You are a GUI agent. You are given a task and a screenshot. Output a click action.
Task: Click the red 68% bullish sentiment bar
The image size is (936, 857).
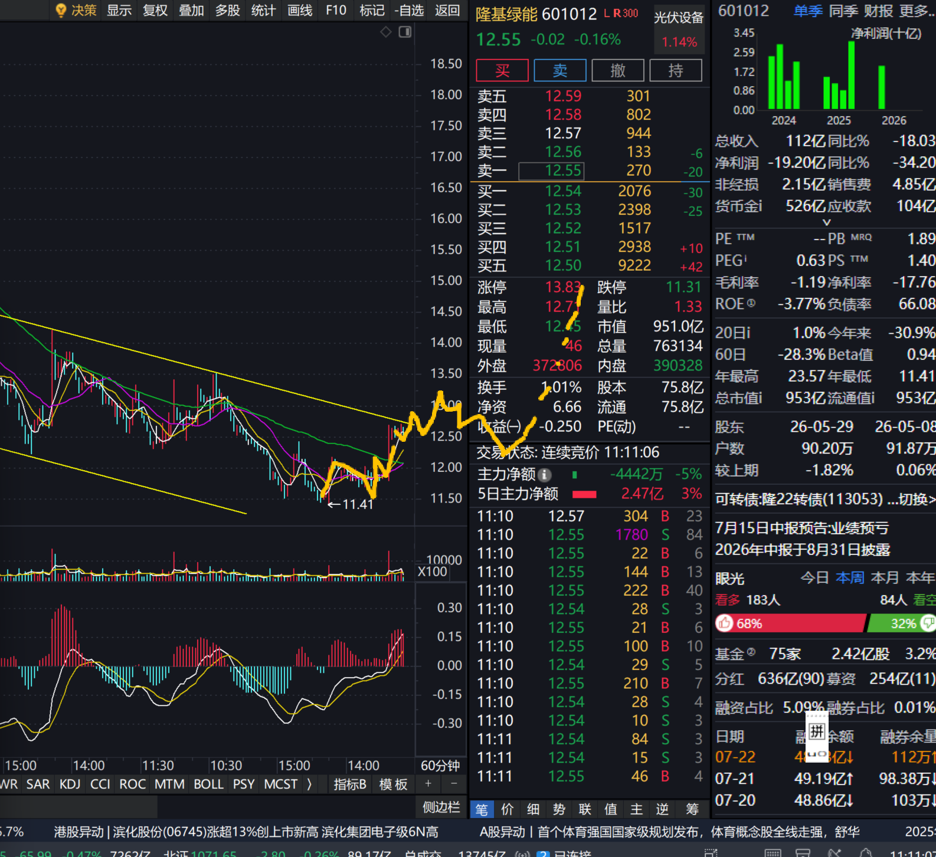[790, 623]
